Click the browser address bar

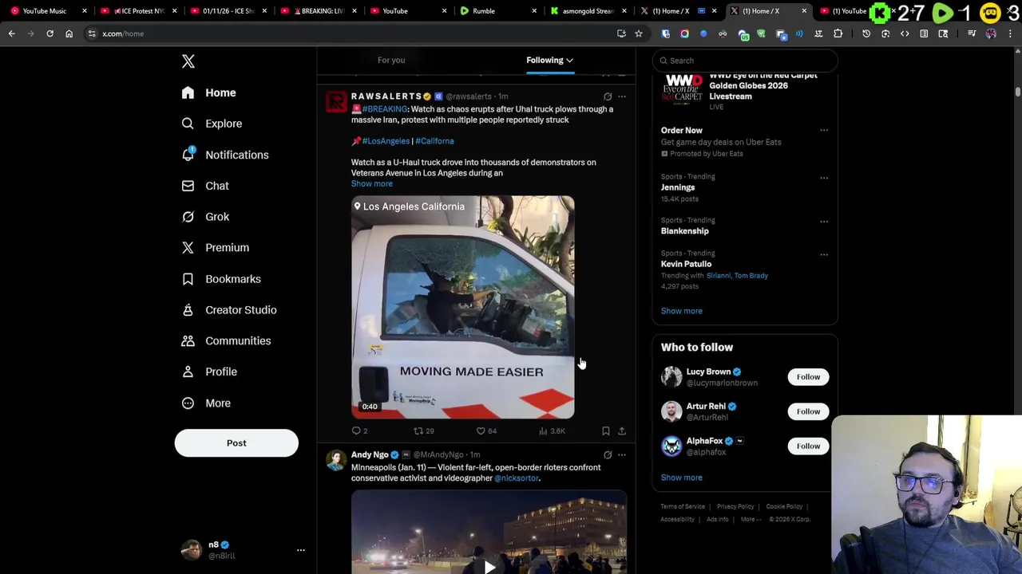tap(351, 33)
